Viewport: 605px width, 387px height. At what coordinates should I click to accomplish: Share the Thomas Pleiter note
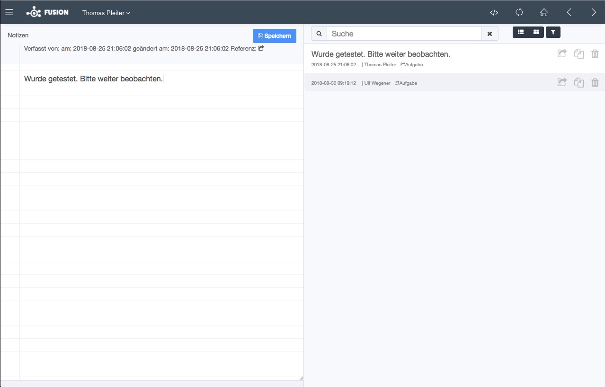562,53
